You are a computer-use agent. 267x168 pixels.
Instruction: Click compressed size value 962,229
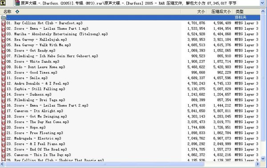[224, 72]
